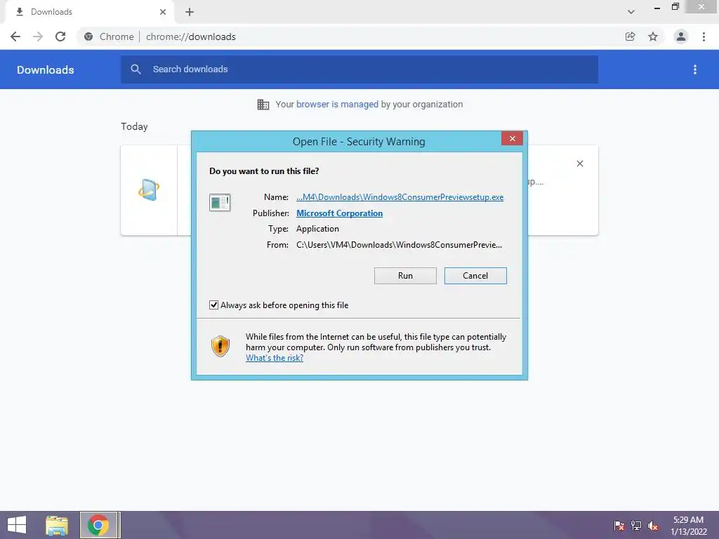Click the muted volume tray icon
The image size is (719, 539).
click(x=652, y=526)
